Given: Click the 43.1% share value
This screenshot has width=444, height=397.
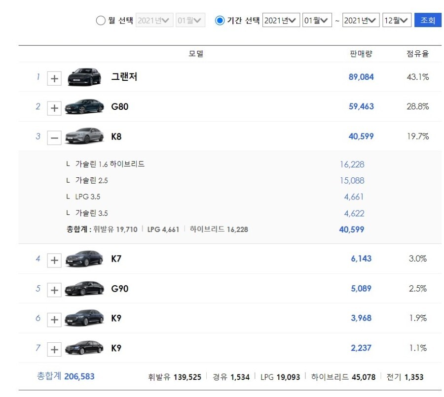Looking at the screenshot, I should (418, 77).
